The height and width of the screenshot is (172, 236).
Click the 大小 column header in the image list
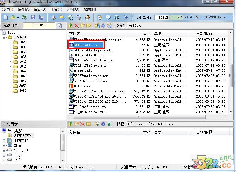[146, 34]
